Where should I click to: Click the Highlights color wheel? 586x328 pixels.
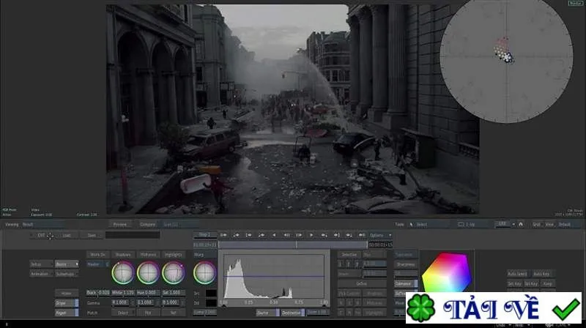173,272
